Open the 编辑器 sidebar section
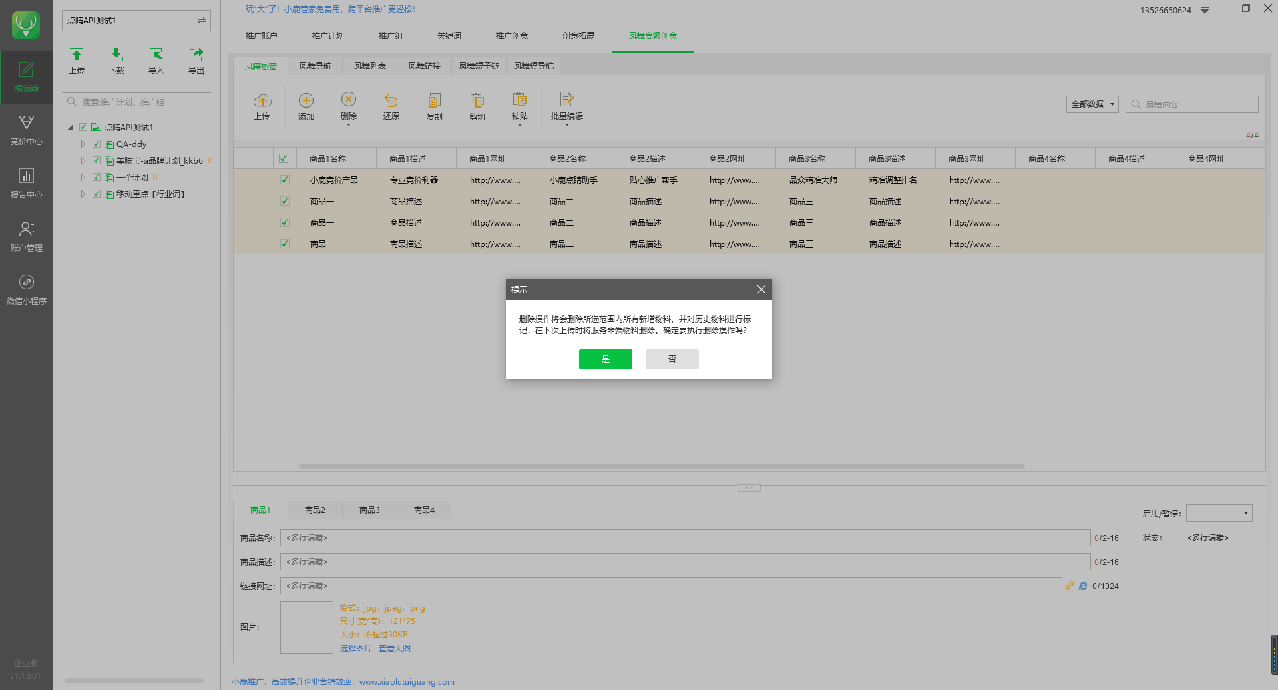Viewport: 1278px width, 690px height. click(26, 77)
